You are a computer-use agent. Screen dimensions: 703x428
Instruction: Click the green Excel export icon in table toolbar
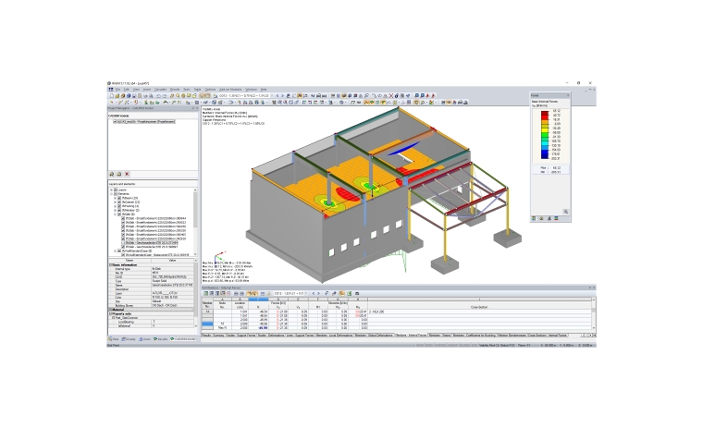[350, 293]
